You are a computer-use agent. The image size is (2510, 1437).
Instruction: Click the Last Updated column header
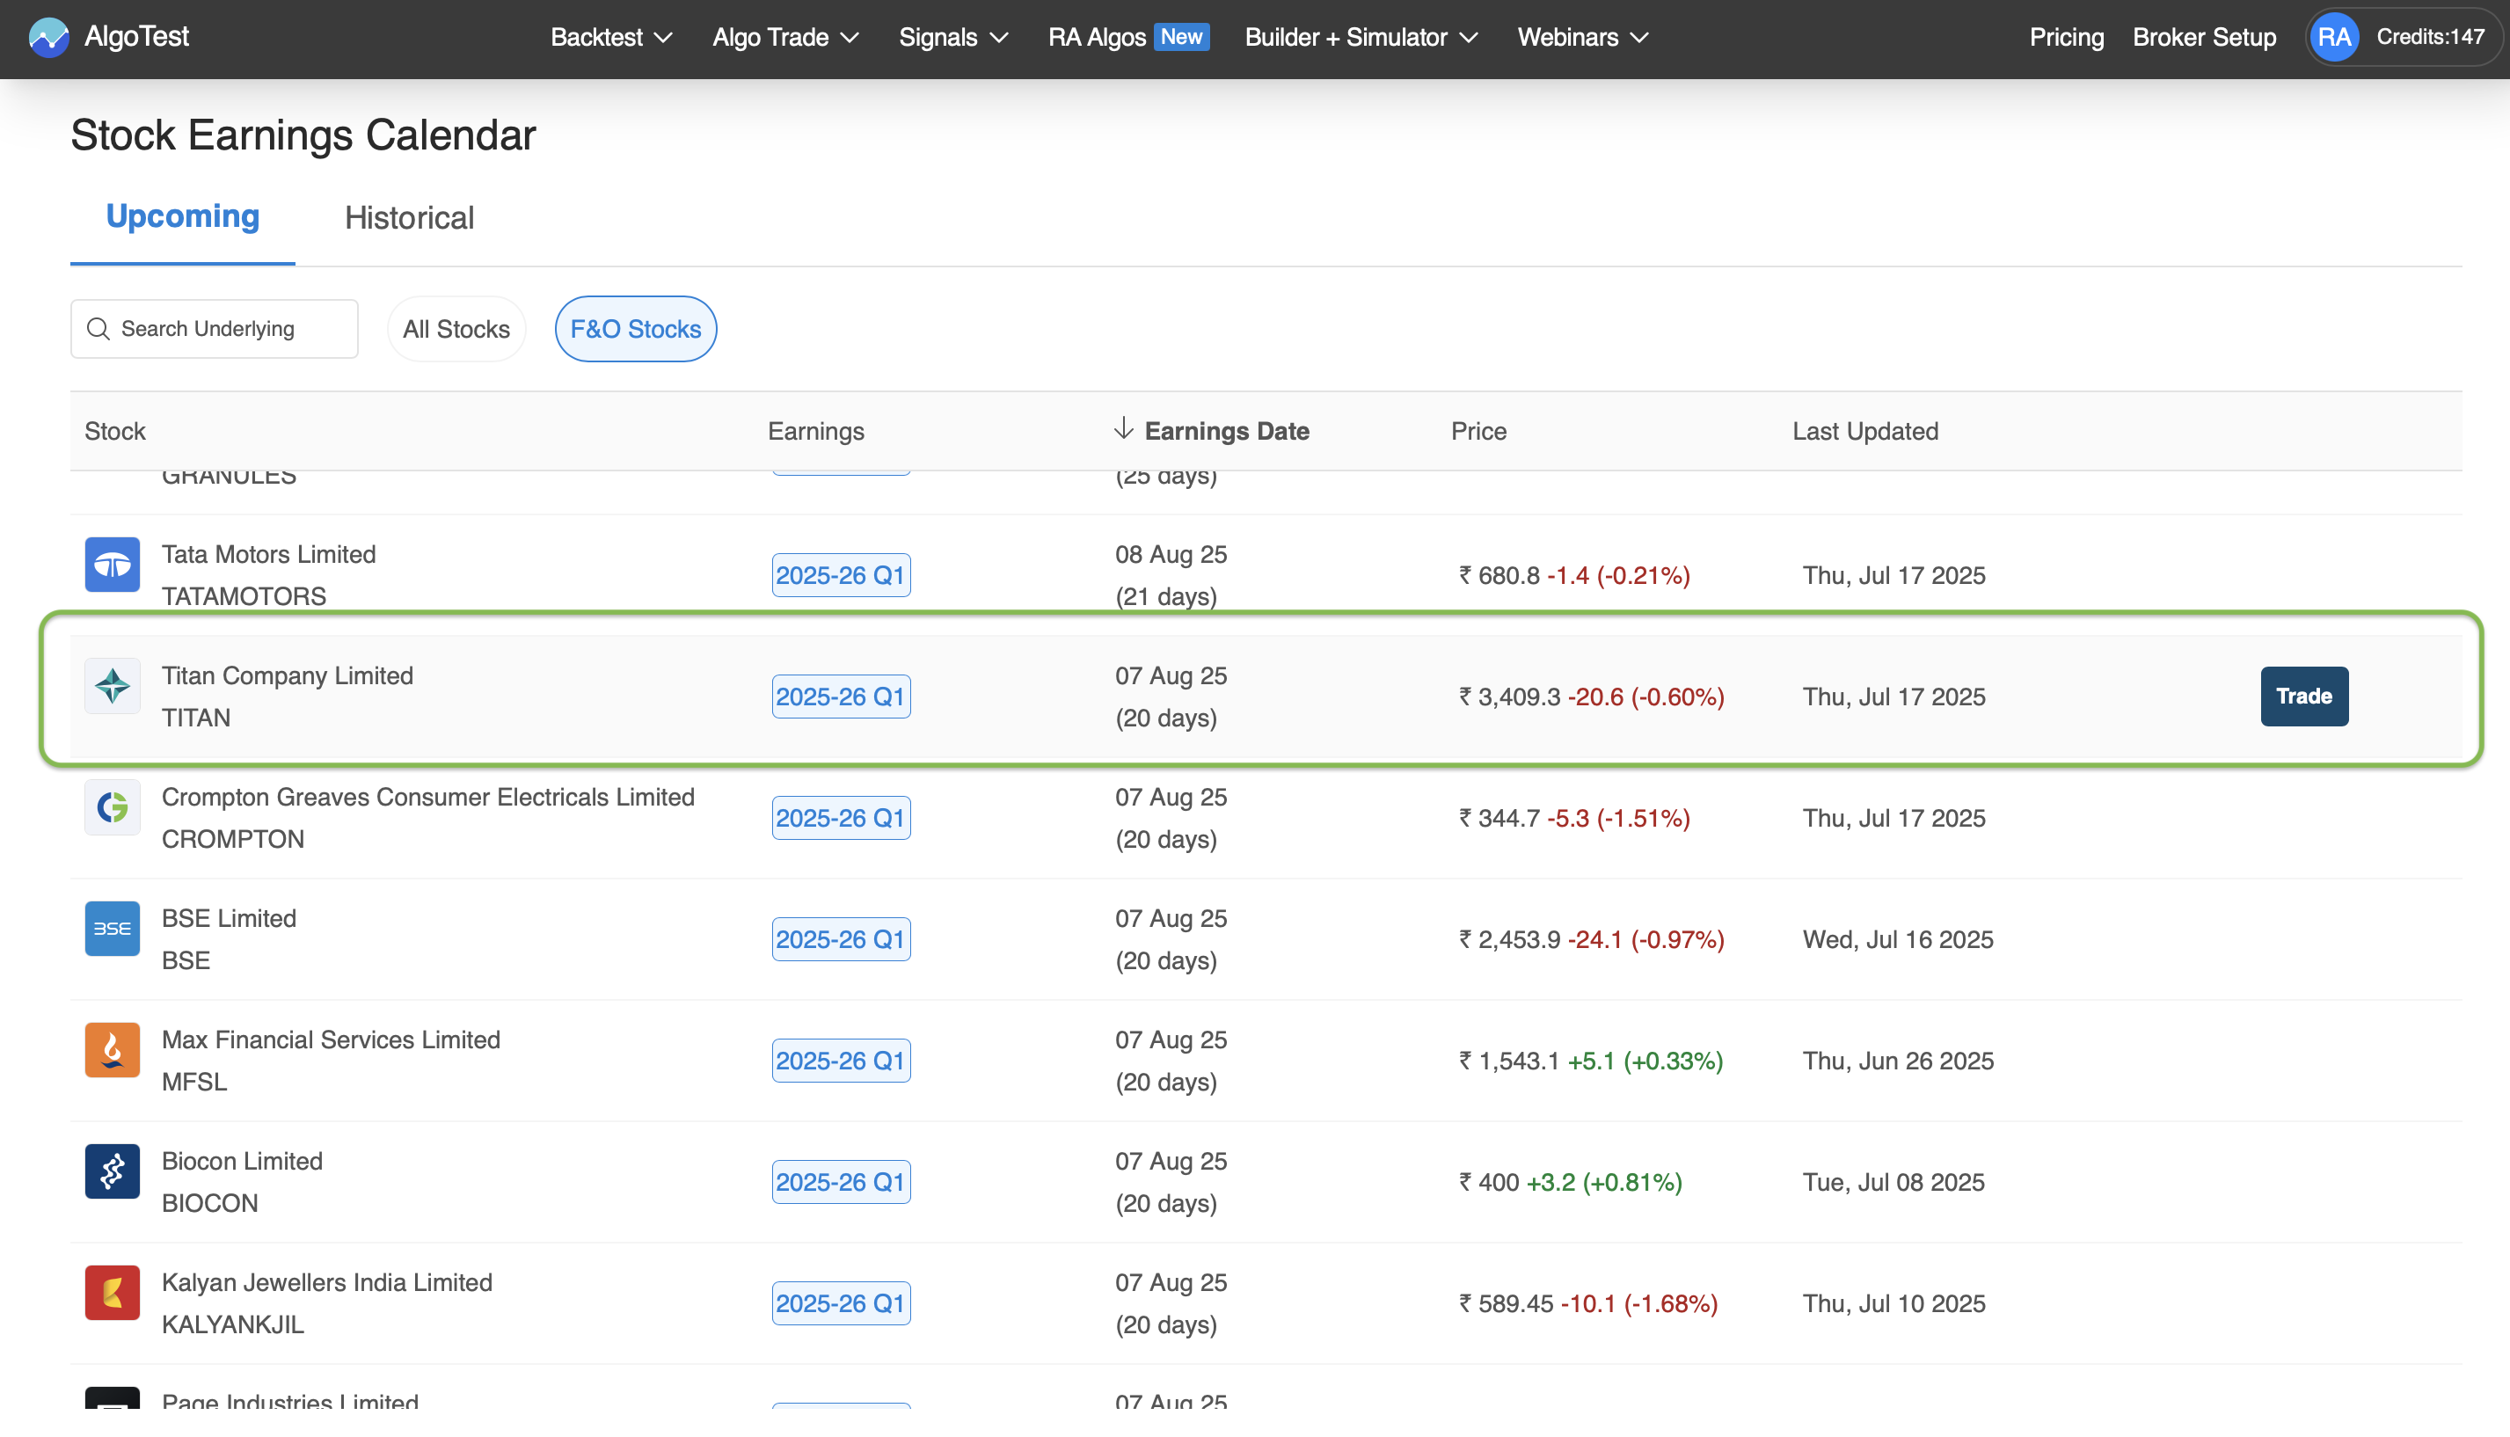1864,431
